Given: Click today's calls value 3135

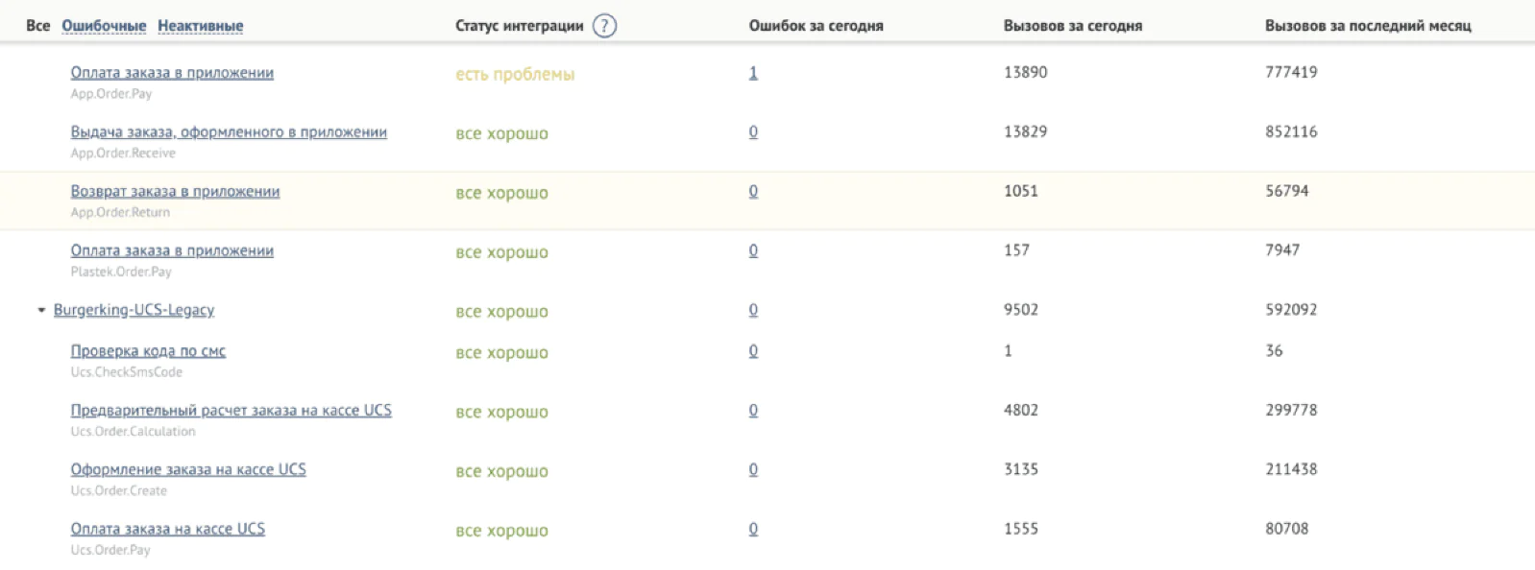Looking at the screenshot, I should pos(1021,470).
